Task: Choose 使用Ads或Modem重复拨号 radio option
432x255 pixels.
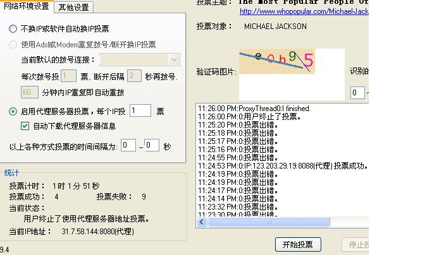Action: (13, 45)
